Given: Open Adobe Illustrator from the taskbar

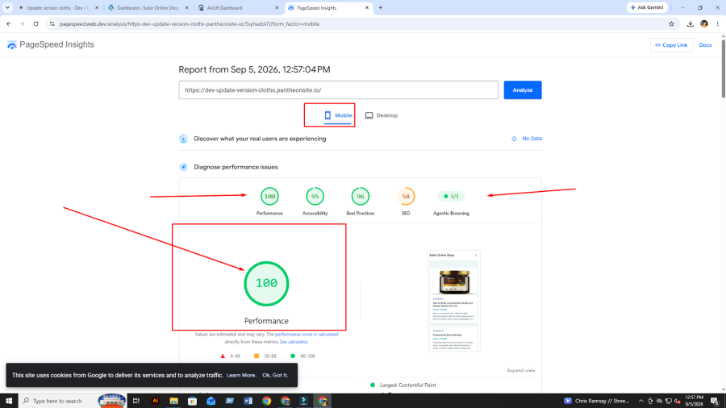Looking at the screenshot, I should coord(155,401).
